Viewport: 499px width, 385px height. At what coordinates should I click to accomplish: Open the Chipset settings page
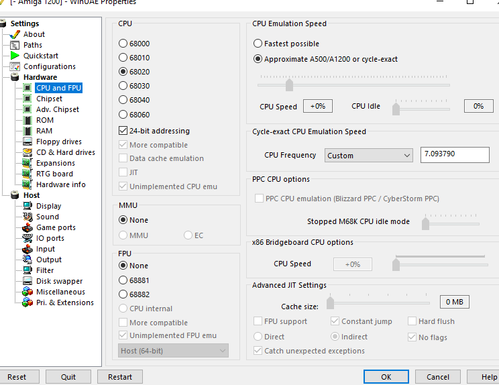49,99
